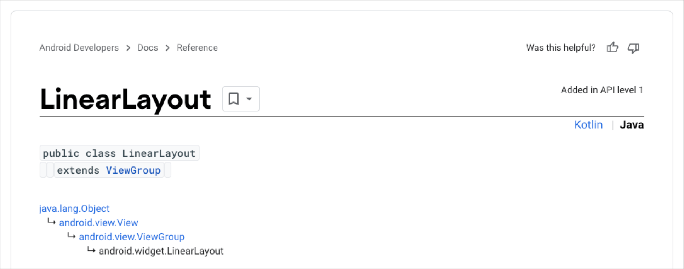
Task: Click the inheritance arrow before android.view.ViewGroup
Action: [72, 236]
